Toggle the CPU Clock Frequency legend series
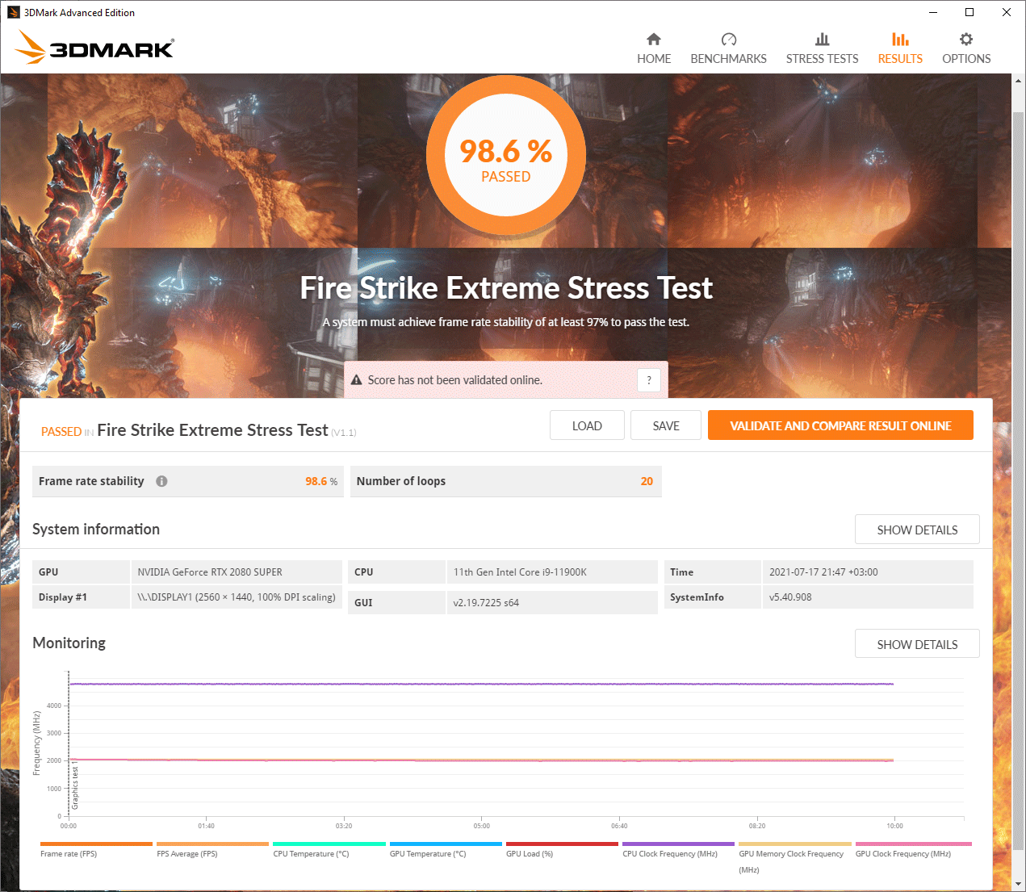 click(678, 850)
